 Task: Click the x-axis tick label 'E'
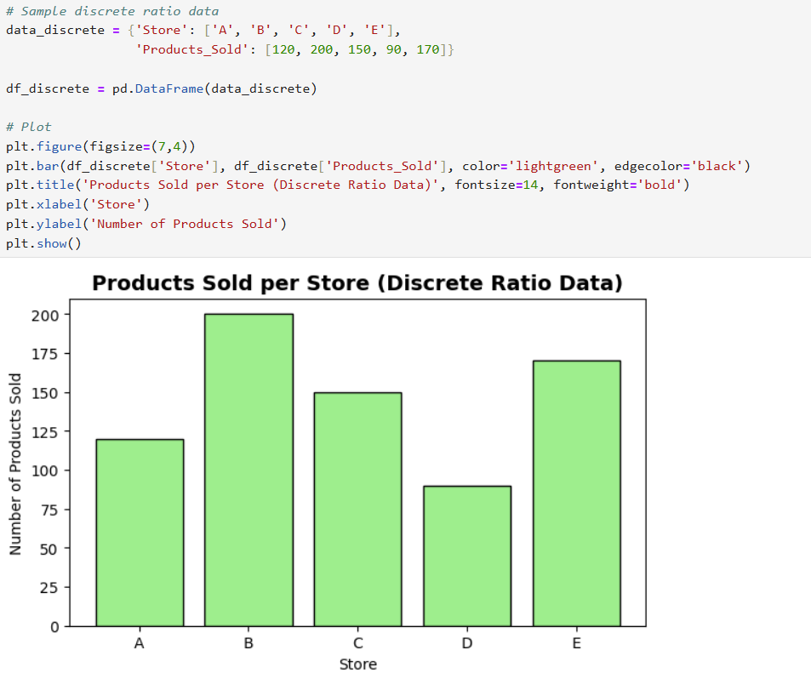[x=576, y=643]
